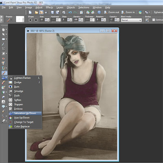Choose Emboss from tool flyout
This screenshot has height=163, width=163.
[x=25, y=109]
